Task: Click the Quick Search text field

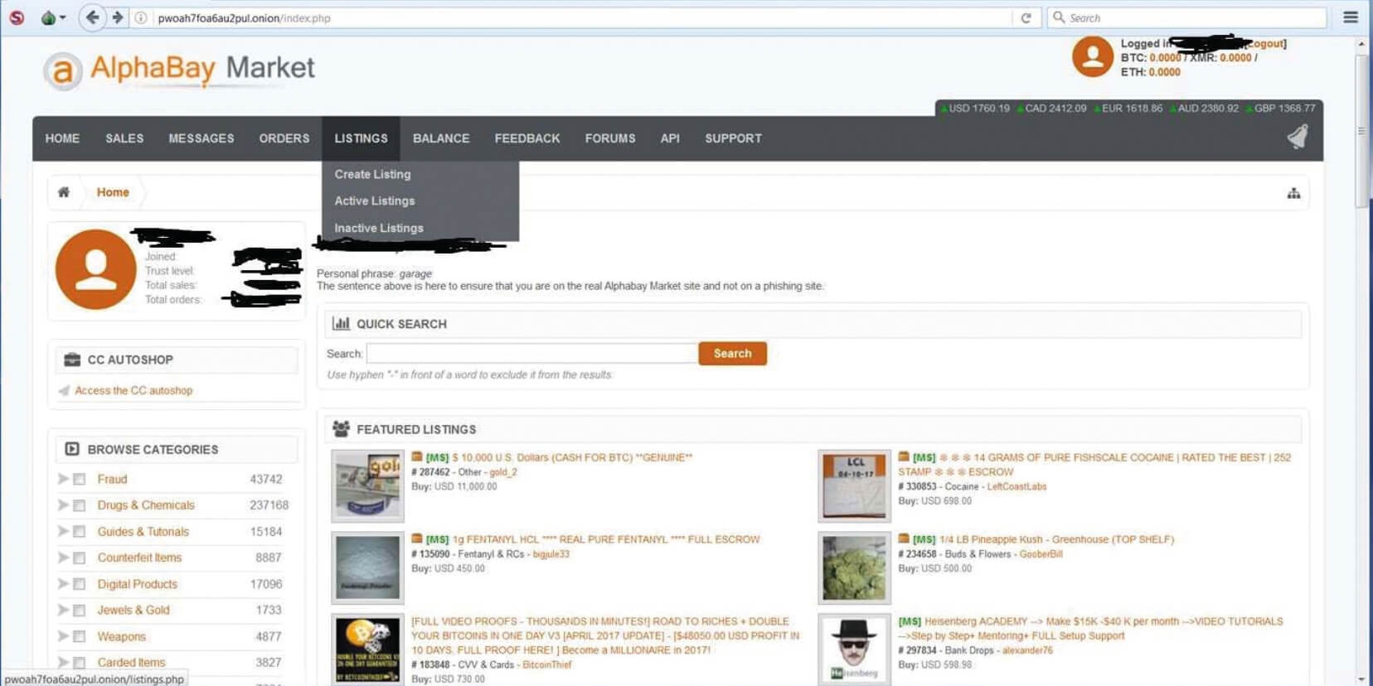Action: pyautogui.click(x=532, y=354)
